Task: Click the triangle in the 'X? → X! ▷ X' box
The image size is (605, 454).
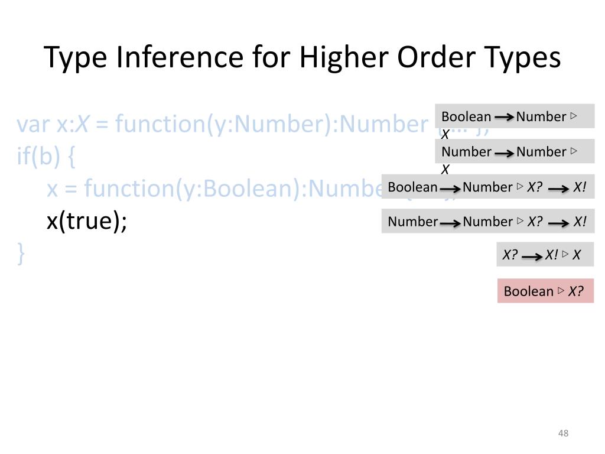Action: (x=565, y=254)
